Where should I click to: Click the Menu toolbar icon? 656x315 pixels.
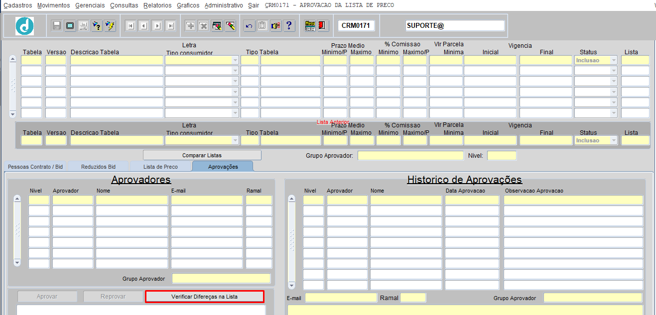coord(310,26)
